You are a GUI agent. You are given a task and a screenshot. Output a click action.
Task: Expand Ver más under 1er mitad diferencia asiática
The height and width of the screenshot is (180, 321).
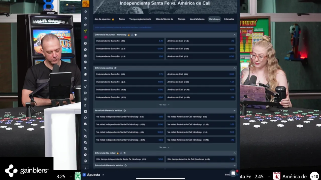pos(164,147)
